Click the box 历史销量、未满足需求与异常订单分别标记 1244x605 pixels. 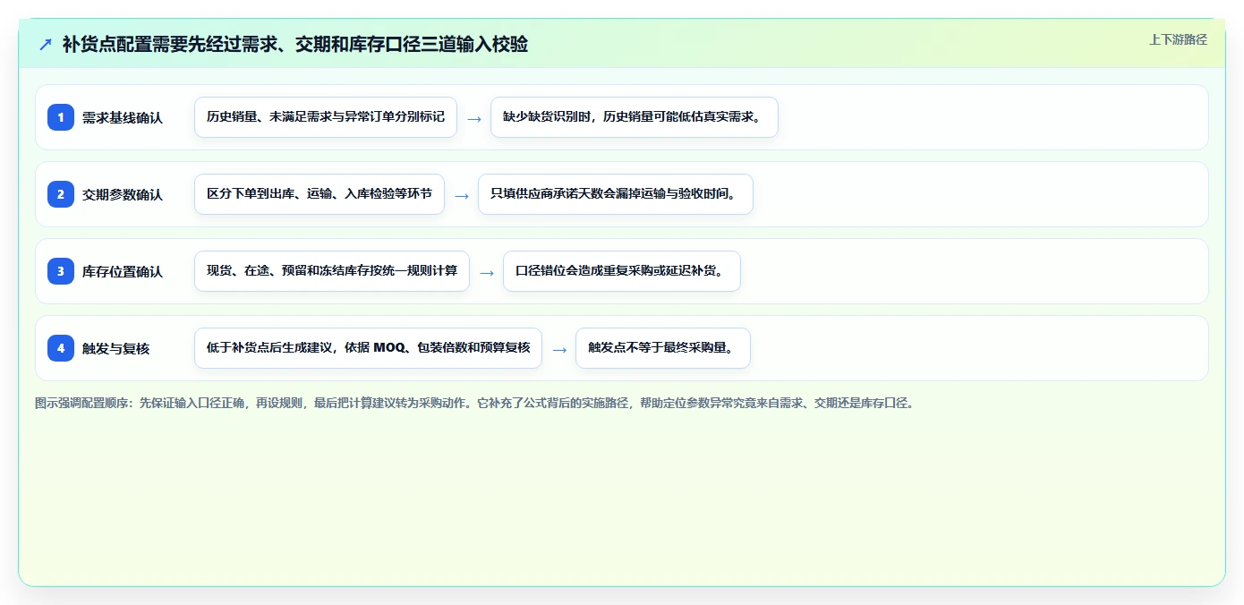[326, 117]
